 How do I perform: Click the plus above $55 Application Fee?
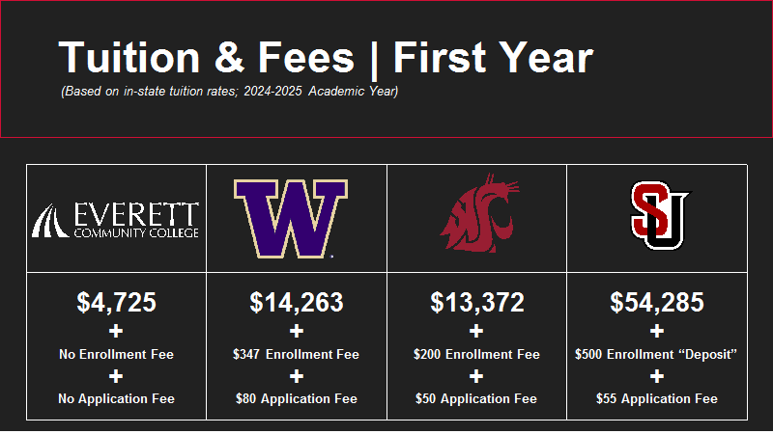coord(657,376)
